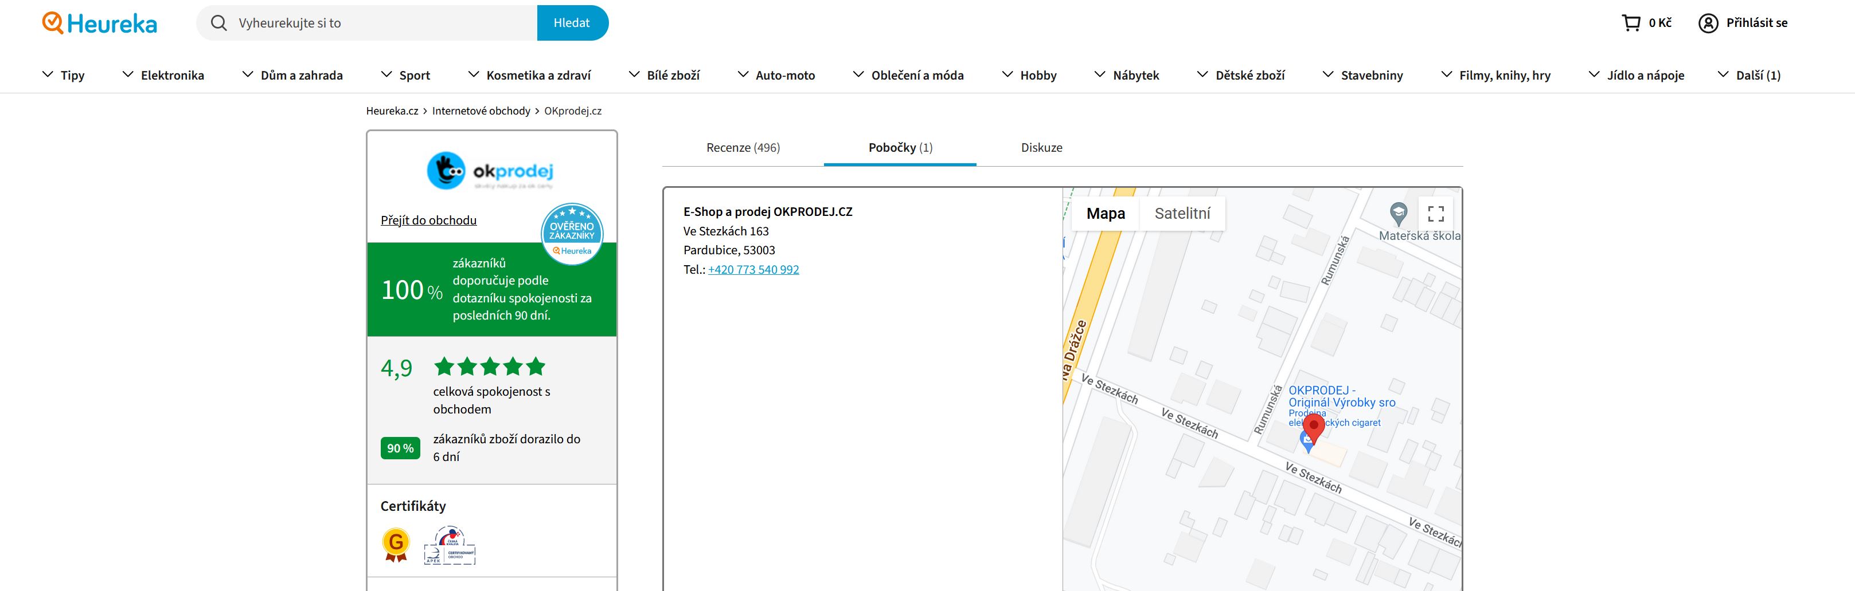The height and width of the screenshot is (591, 1855).
Task: Open the Filmy, knihy, hry menu
Action: [1495, 75]
